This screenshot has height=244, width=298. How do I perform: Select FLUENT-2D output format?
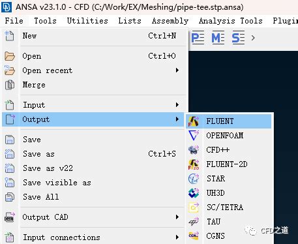pyautogui.click(x=229, y=164)
